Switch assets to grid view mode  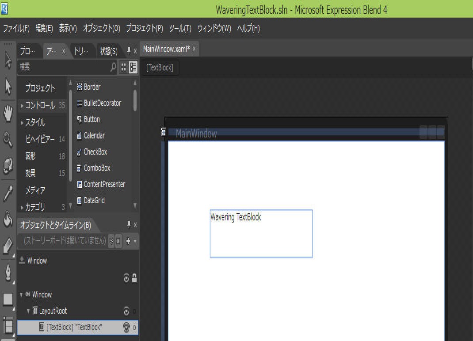click(124, 68)
